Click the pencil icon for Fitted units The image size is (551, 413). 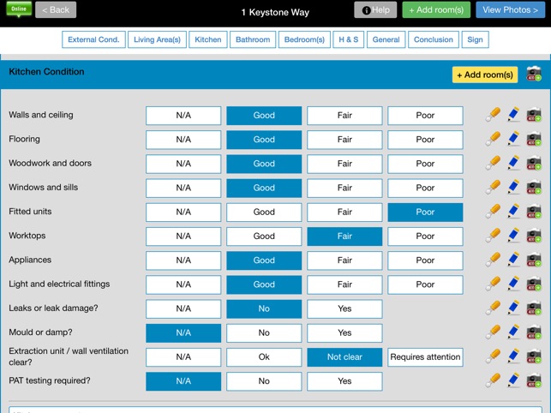point(513,212)
